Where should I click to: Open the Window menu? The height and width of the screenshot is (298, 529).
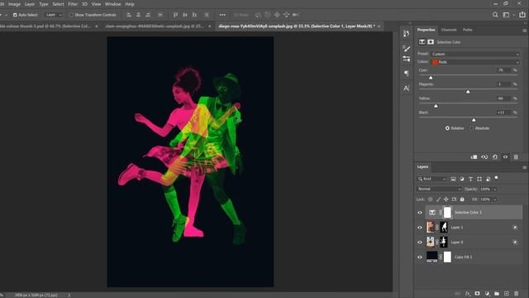pyautogui.click(x=112, y=4)
